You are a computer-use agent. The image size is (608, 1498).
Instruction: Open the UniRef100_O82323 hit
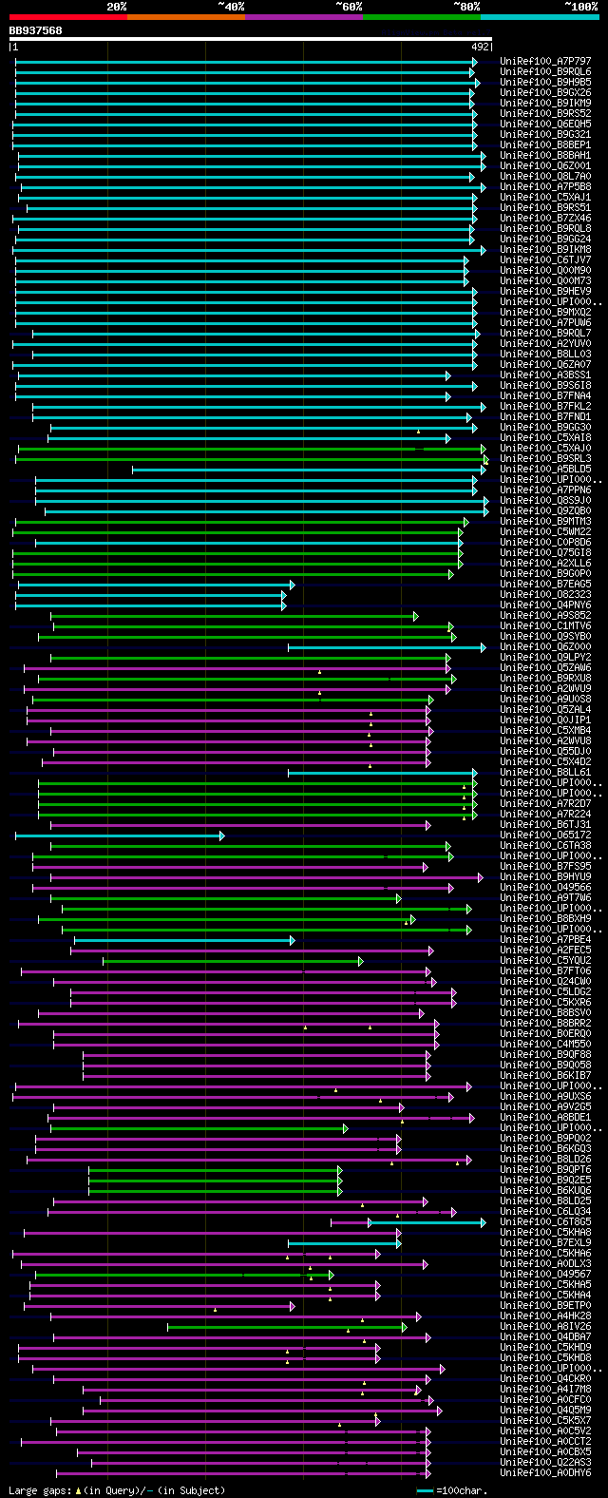tap(545, 594)
